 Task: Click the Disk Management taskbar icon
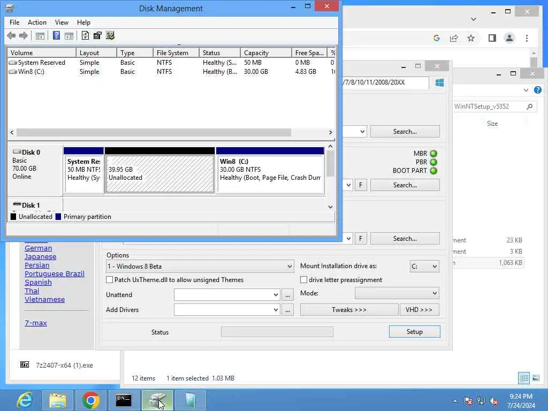157,400
